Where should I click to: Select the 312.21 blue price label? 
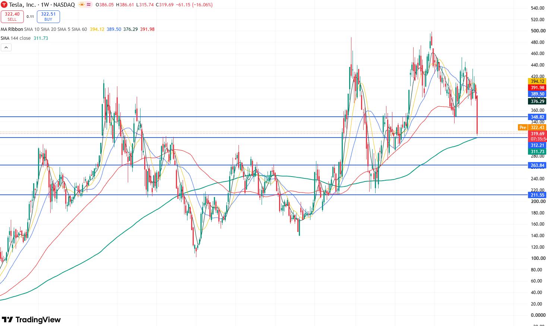point(537,145)
